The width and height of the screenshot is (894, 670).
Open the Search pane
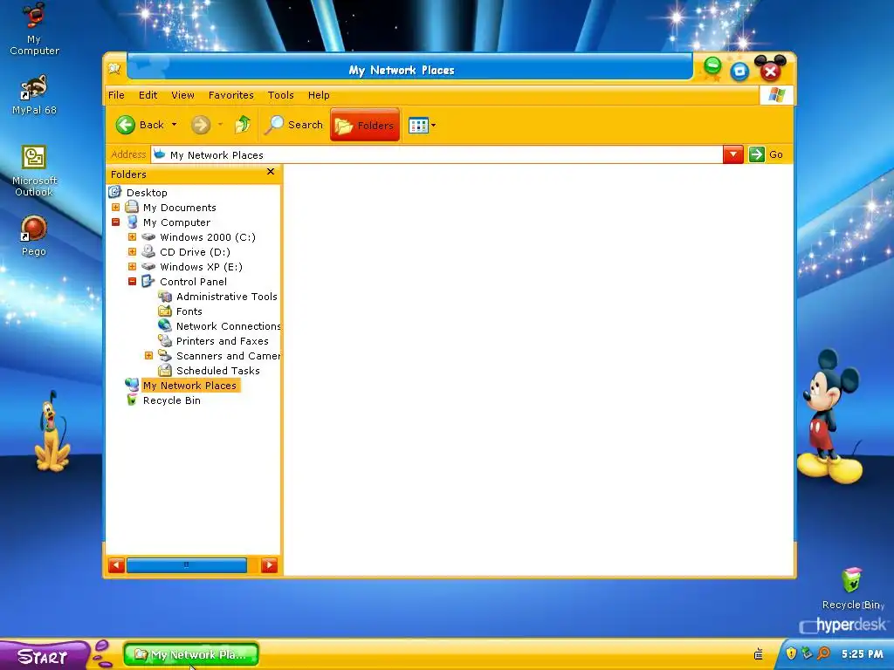293,125
